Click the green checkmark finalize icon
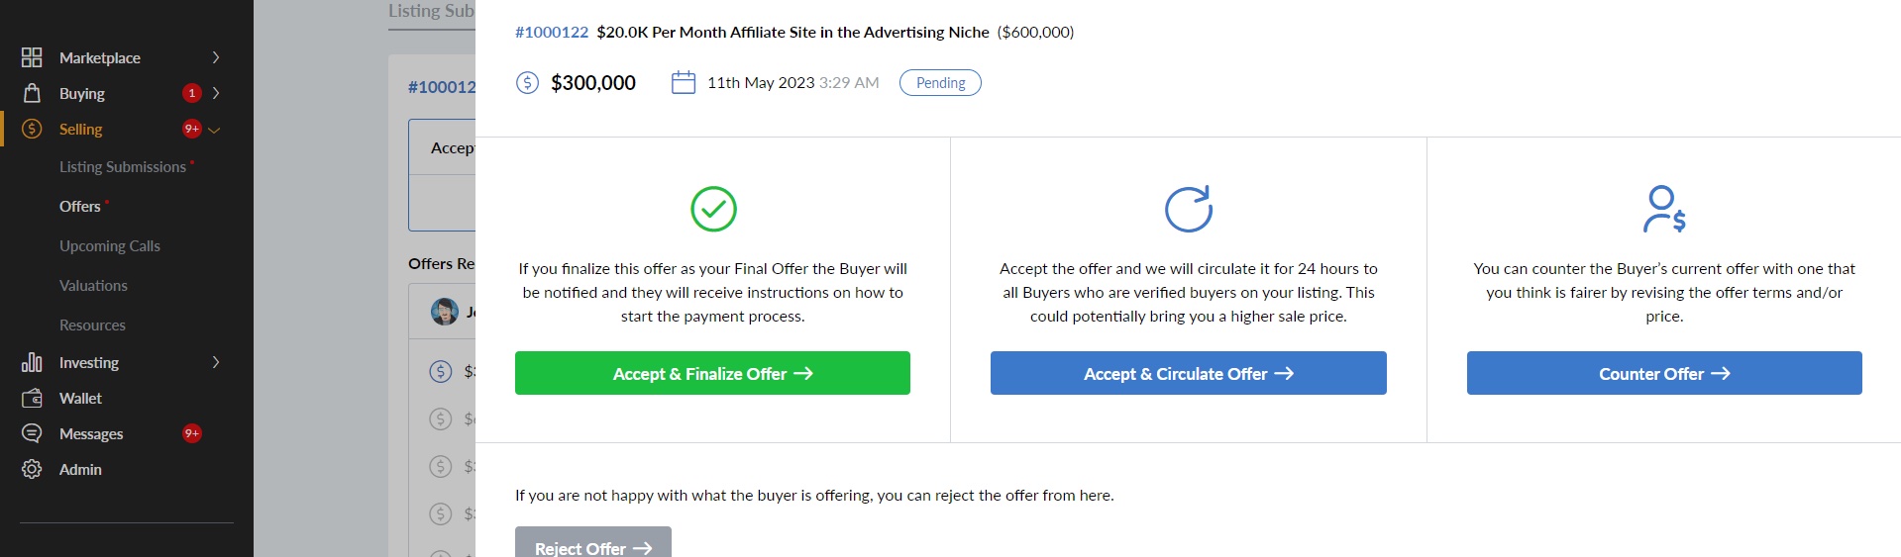1901x557 pixels. pyautogui.click(x=713, y=209)
